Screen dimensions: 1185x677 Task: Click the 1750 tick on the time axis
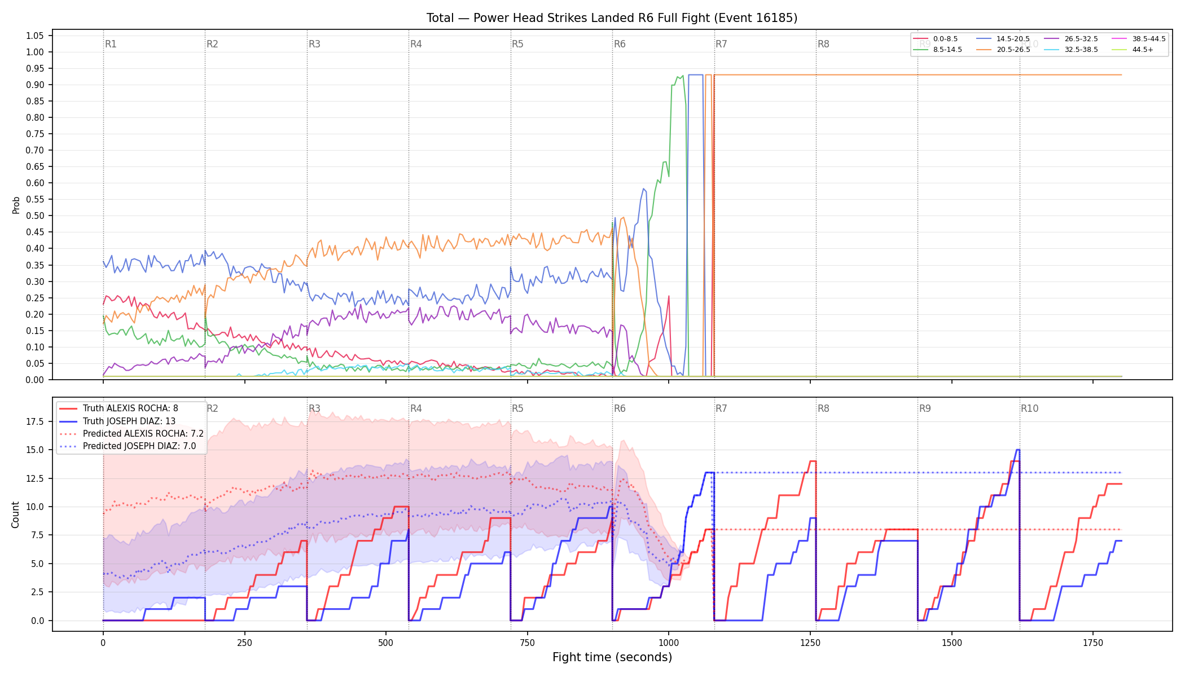(1093, 643)
